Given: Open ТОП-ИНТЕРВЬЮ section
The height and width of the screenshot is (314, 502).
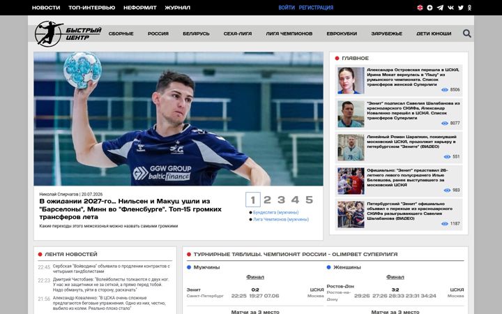Looking at the screenshot, I should pyautogui.click(x=92, y=8).
